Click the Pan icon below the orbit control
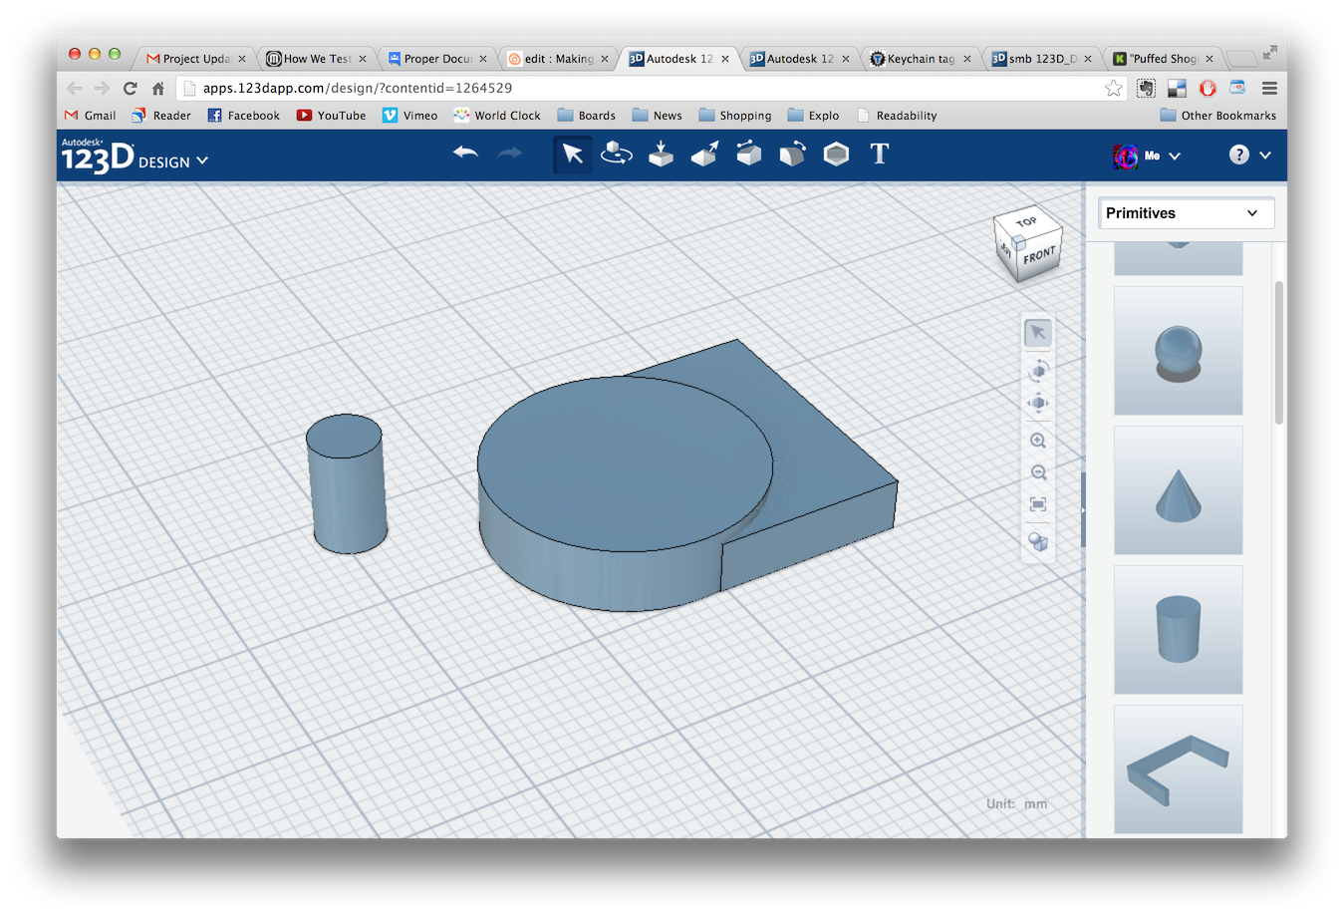The image size is (1344, 917). click(x=1038, y=403)
